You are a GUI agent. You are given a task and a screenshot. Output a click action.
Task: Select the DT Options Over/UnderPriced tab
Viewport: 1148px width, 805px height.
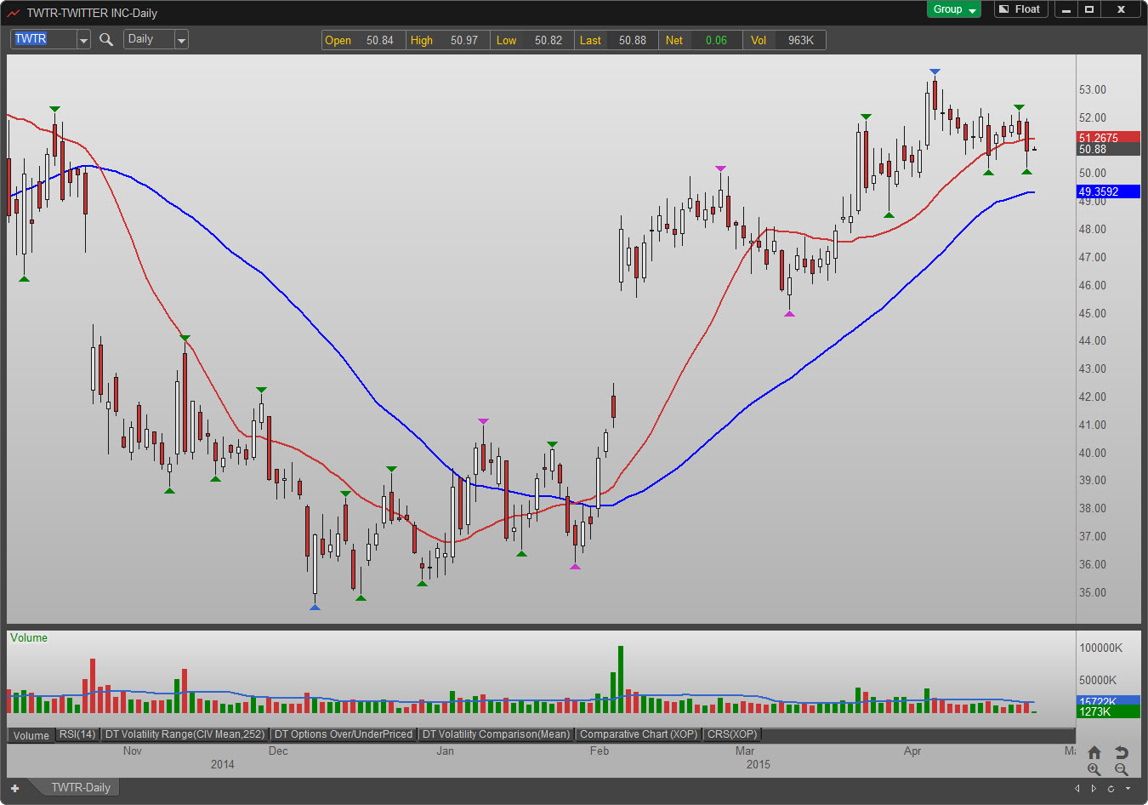(x=344, y=734)
